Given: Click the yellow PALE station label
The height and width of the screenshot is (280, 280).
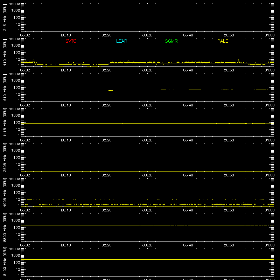Looking at the screenshot, I should tap(223, 41).
